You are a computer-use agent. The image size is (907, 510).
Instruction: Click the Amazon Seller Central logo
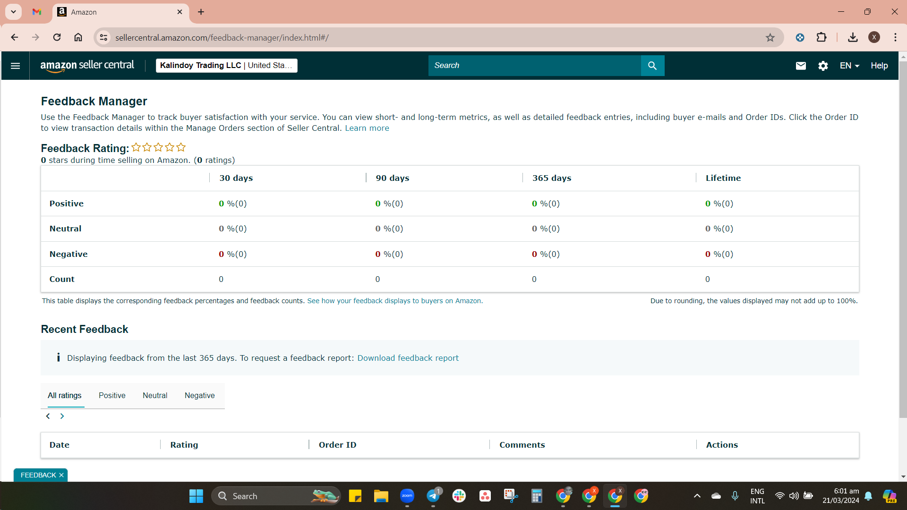(x=87, y=66)
